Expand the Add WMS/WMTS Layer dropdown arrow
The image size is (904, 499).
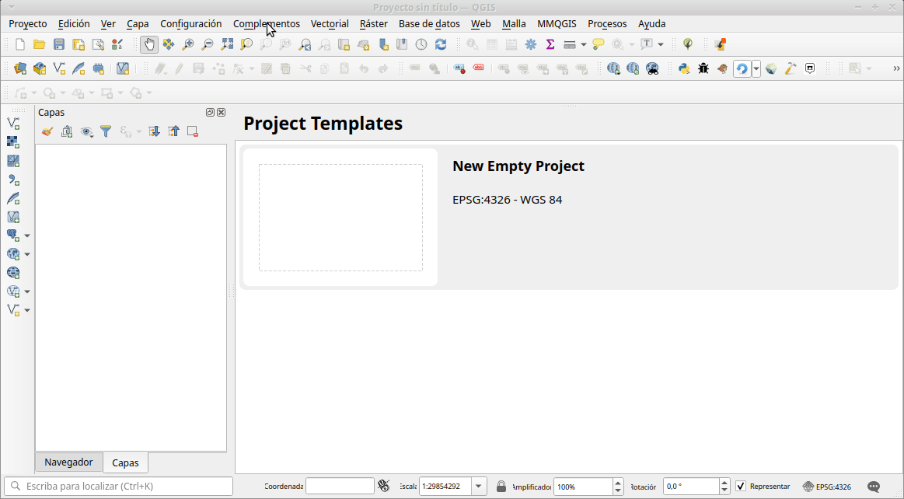point(27,254)
